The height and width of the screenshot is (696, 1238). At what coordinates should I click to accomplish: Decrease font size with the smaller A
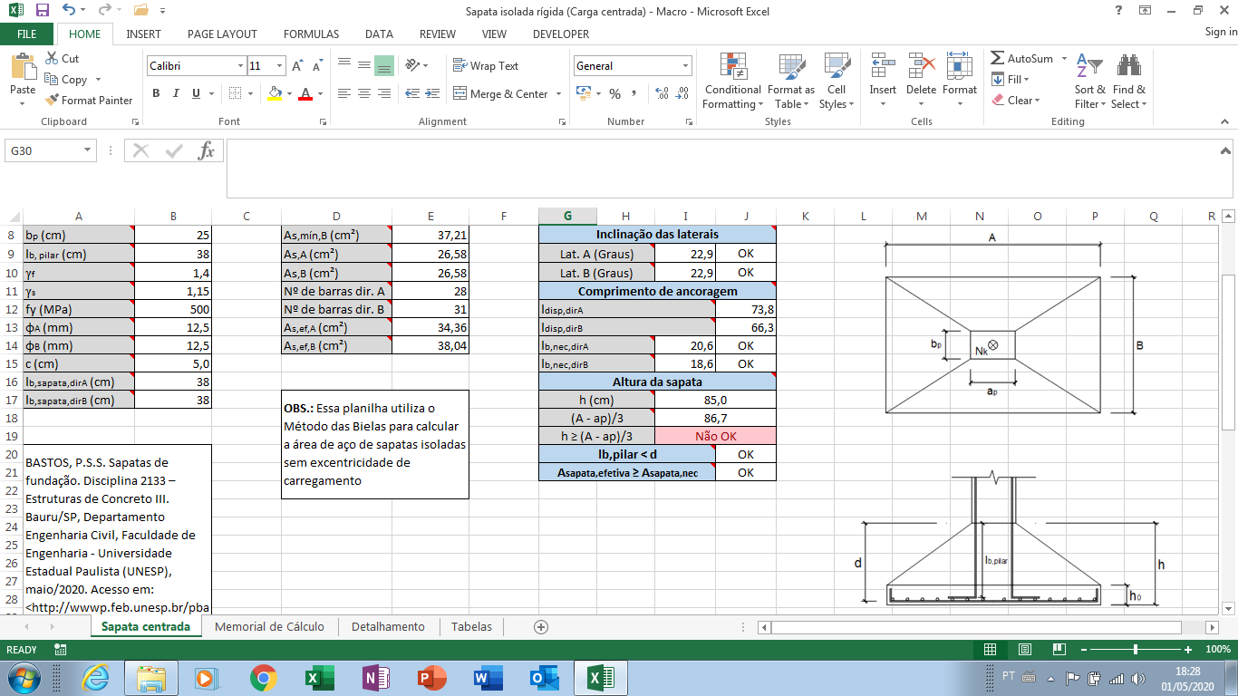pyautogui.click(x=317, y=66)
